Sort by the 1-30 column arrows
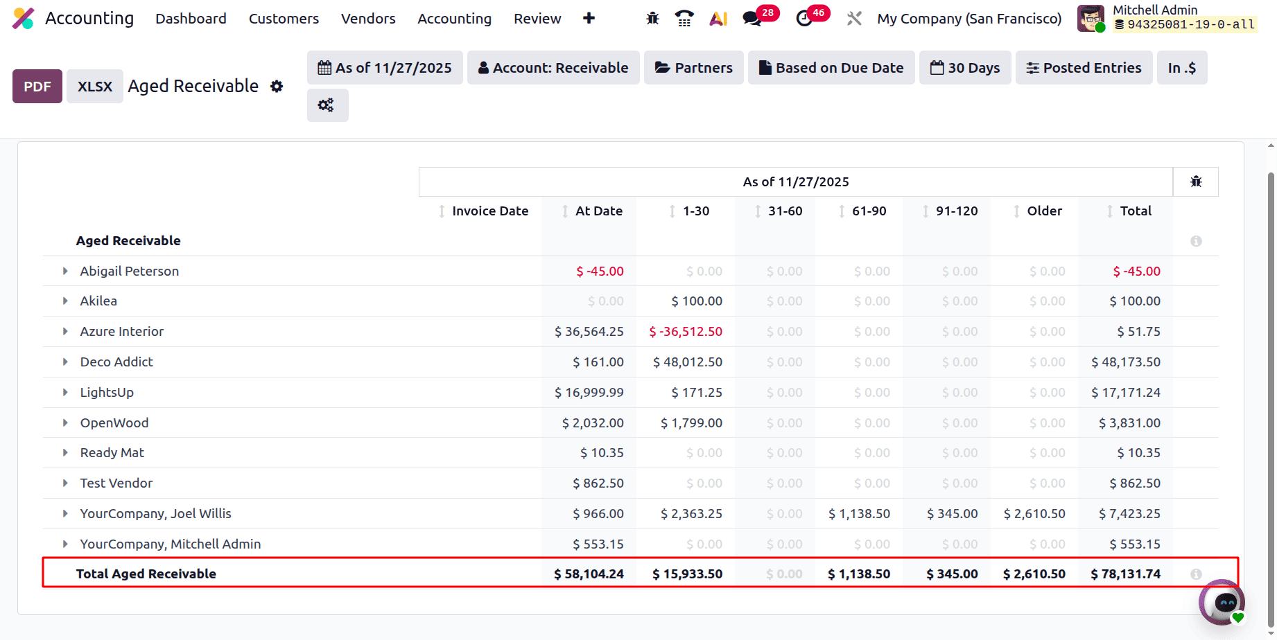 tap(672, 211)
